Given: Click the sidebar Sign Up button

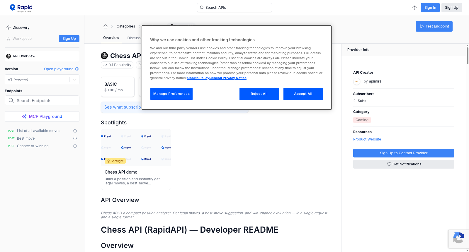Looking at the screenshot, I should pos(69,39).
